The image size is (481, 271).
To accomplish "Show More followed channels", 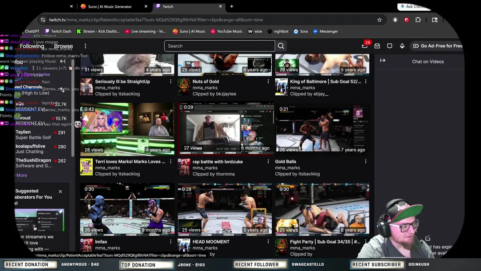I will 21,175.
